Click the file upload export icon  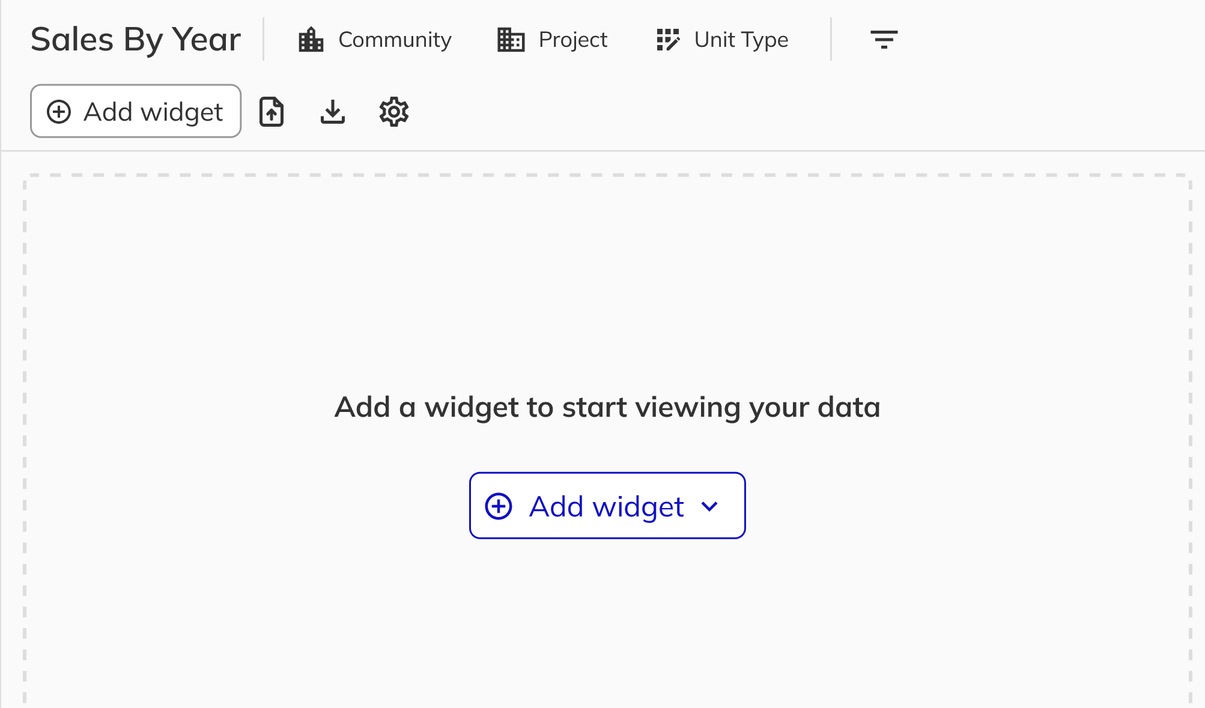point(272,112)
